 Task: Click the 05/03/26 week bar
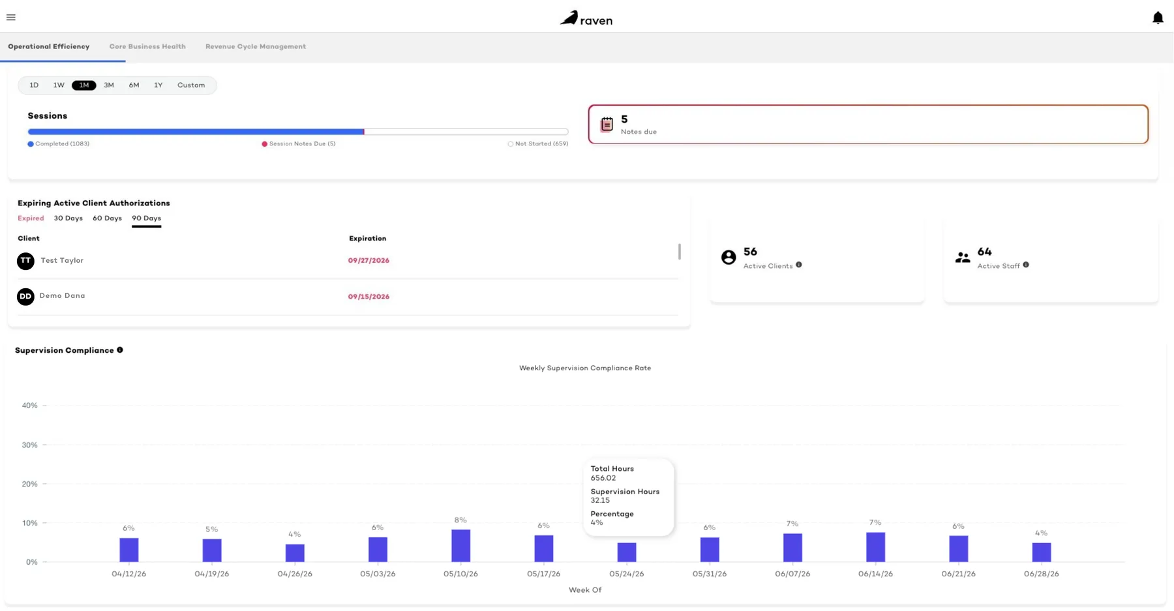[378, 550]
